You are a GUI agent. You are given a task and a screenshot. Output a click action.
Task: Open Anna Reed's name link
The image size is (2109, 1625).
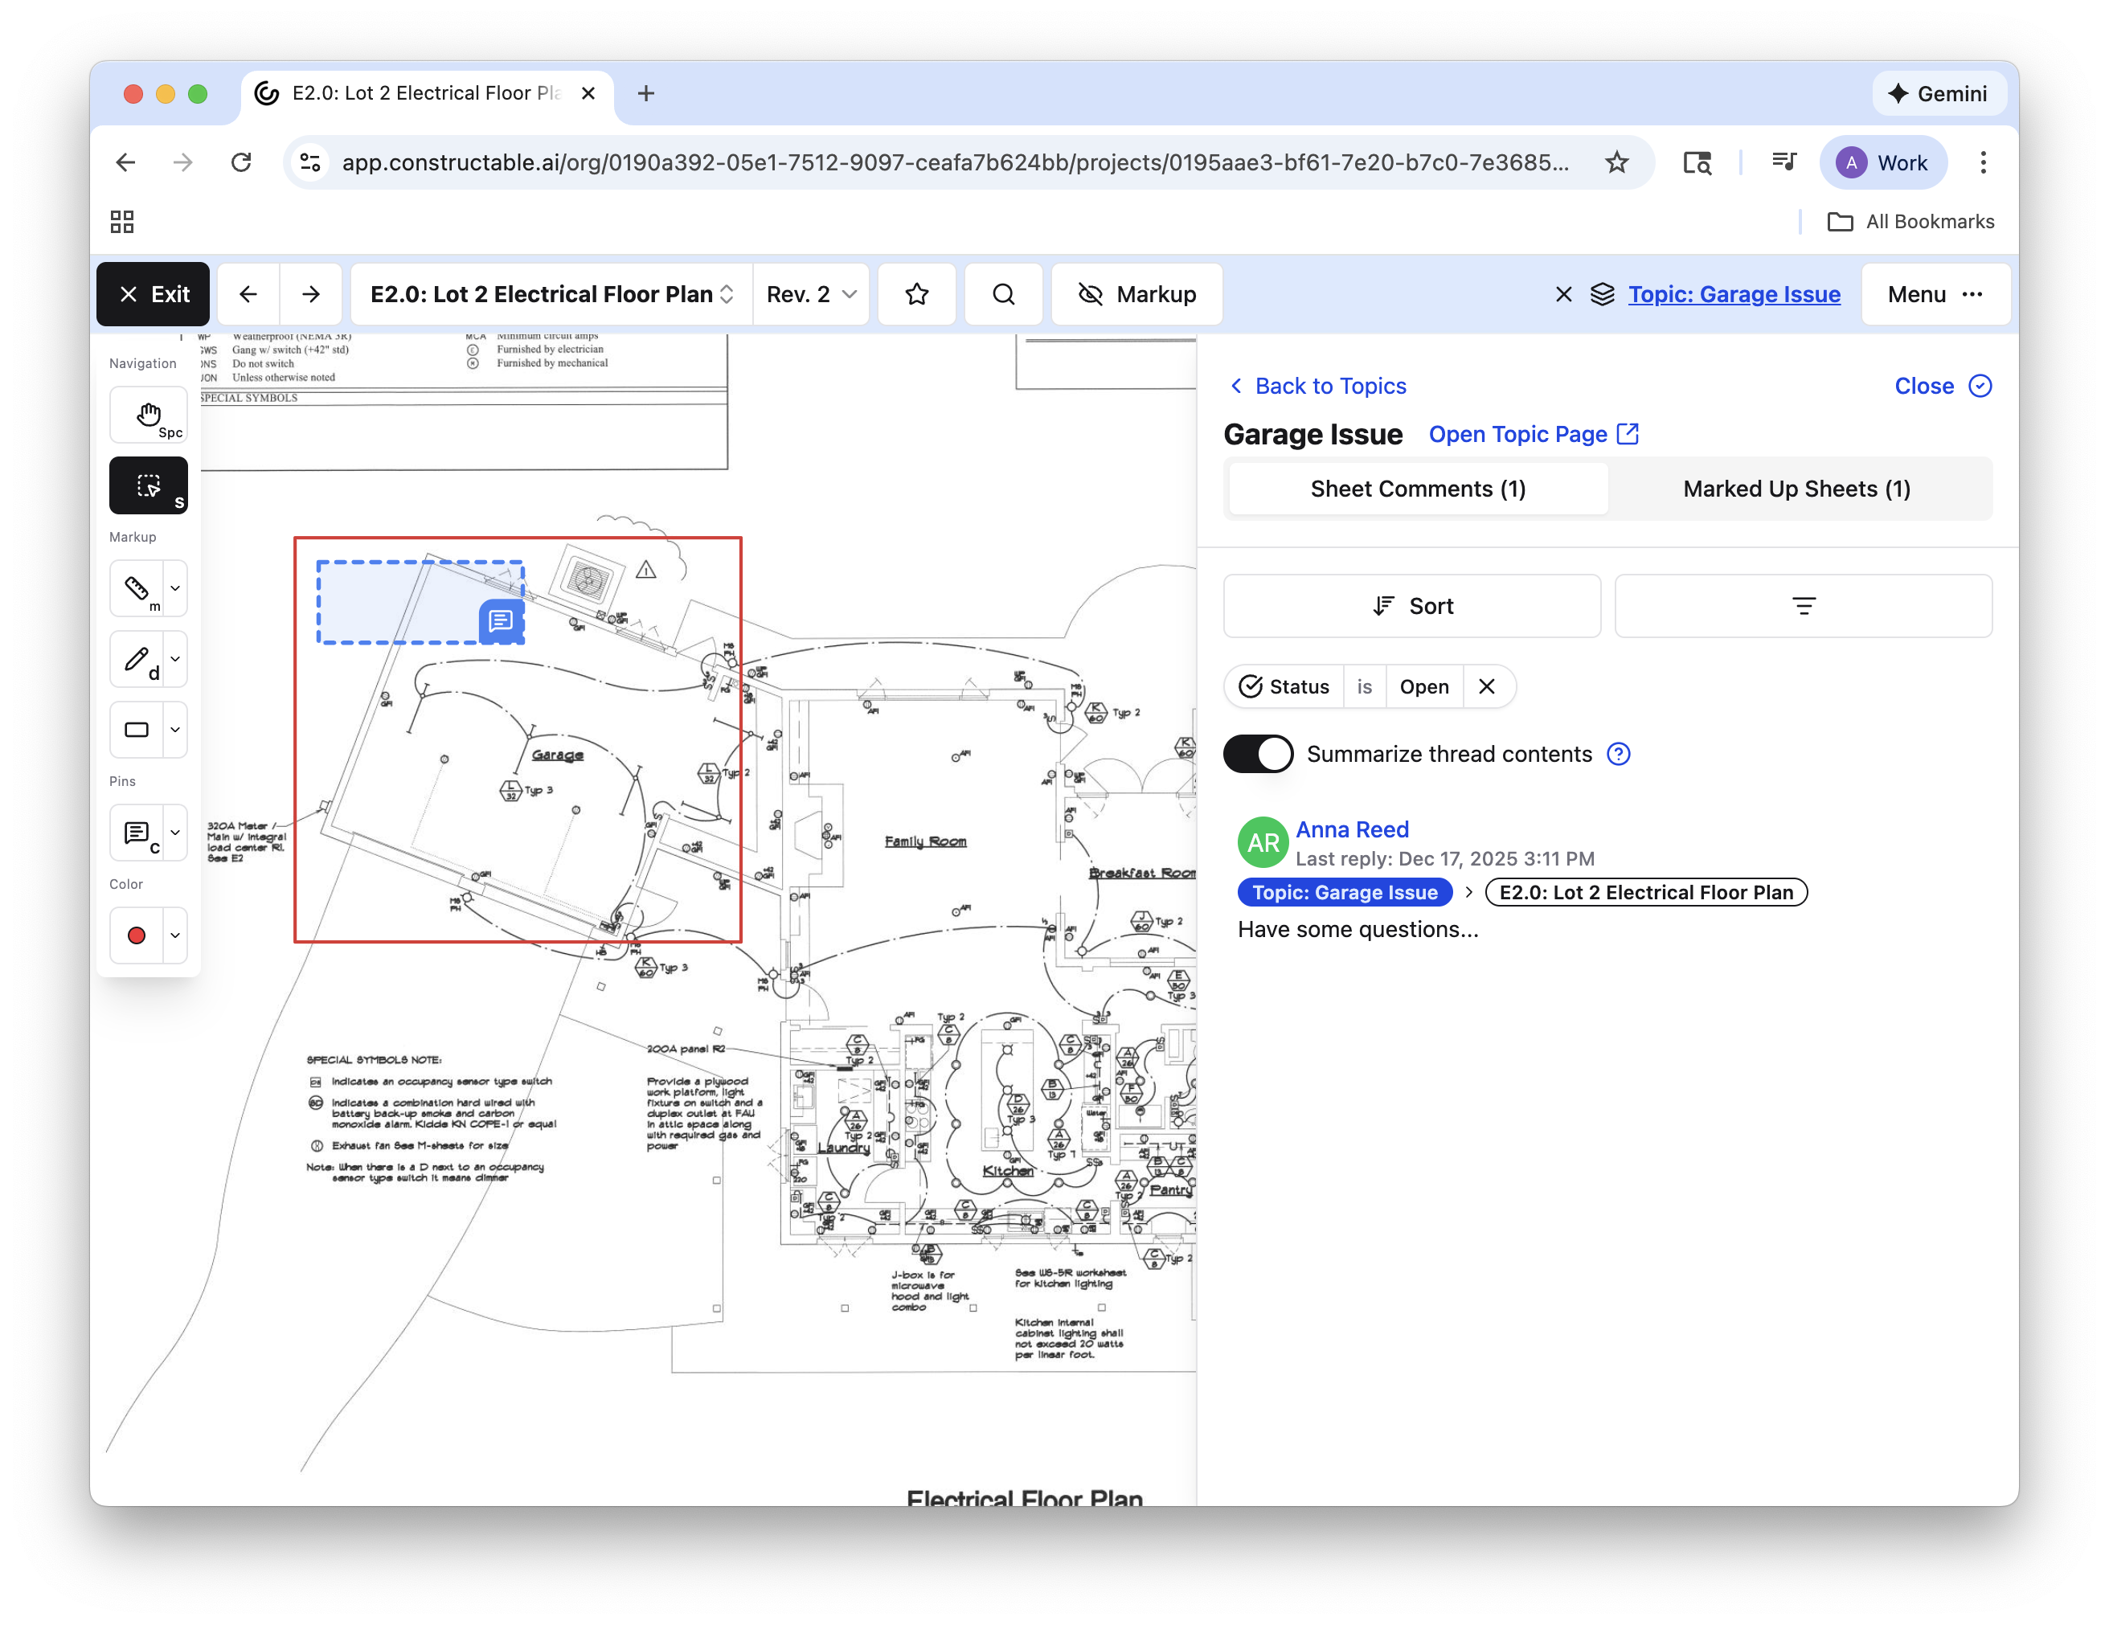pos(1352,829)
